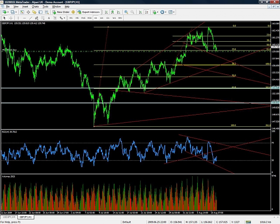This screenshot has height=224, width=280.
Task: Select the Text tool
Action: pyautogui.click(x=49, y=18)
